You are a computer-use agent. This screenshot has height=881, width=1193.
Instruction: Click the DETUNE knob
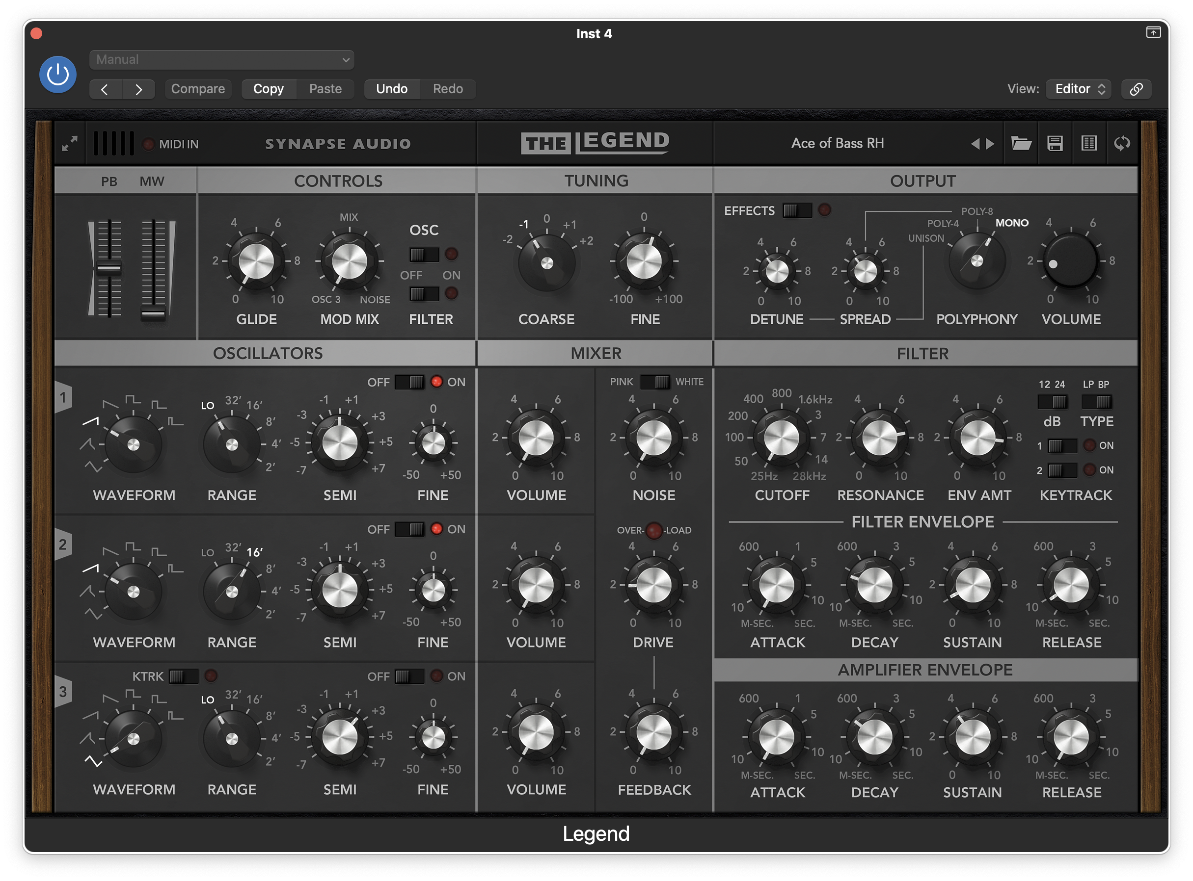[x=777, y=271]
